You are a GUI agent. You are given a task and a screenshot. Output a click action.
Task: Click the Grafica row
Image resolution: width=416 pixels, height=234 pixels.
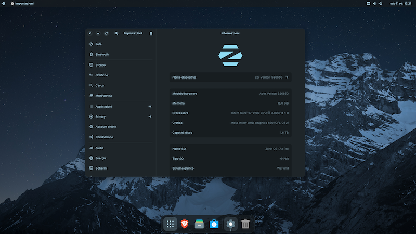(230, 123)
